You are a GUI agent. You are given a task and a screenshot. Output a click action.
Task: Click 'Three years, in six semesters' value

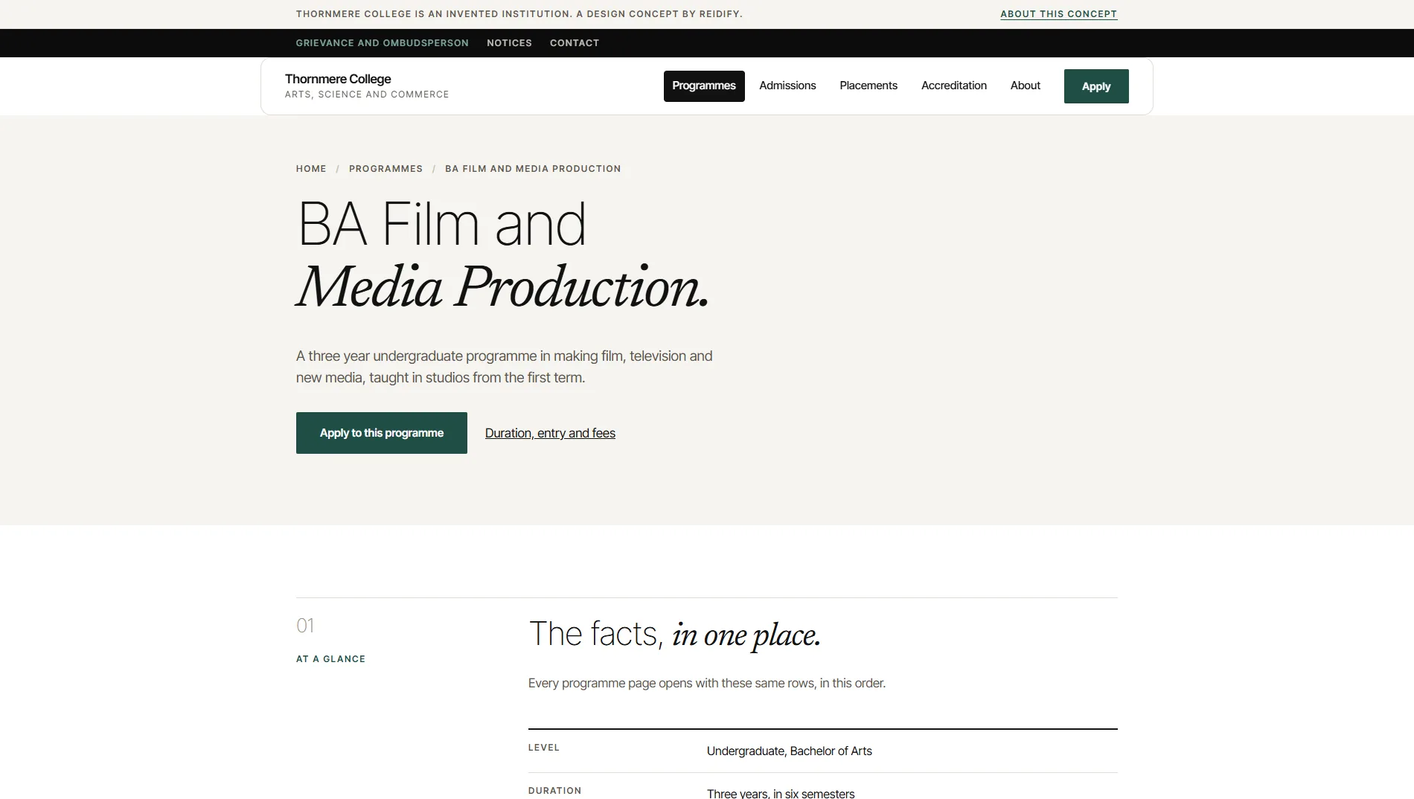[x=781, y=793]
